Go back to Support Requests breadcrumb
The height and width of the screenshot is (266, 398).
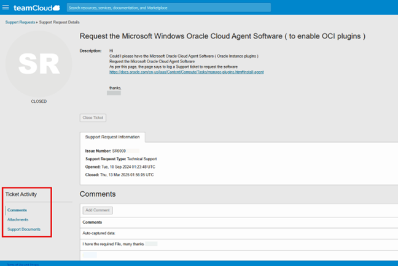click(x=20, y=22)
